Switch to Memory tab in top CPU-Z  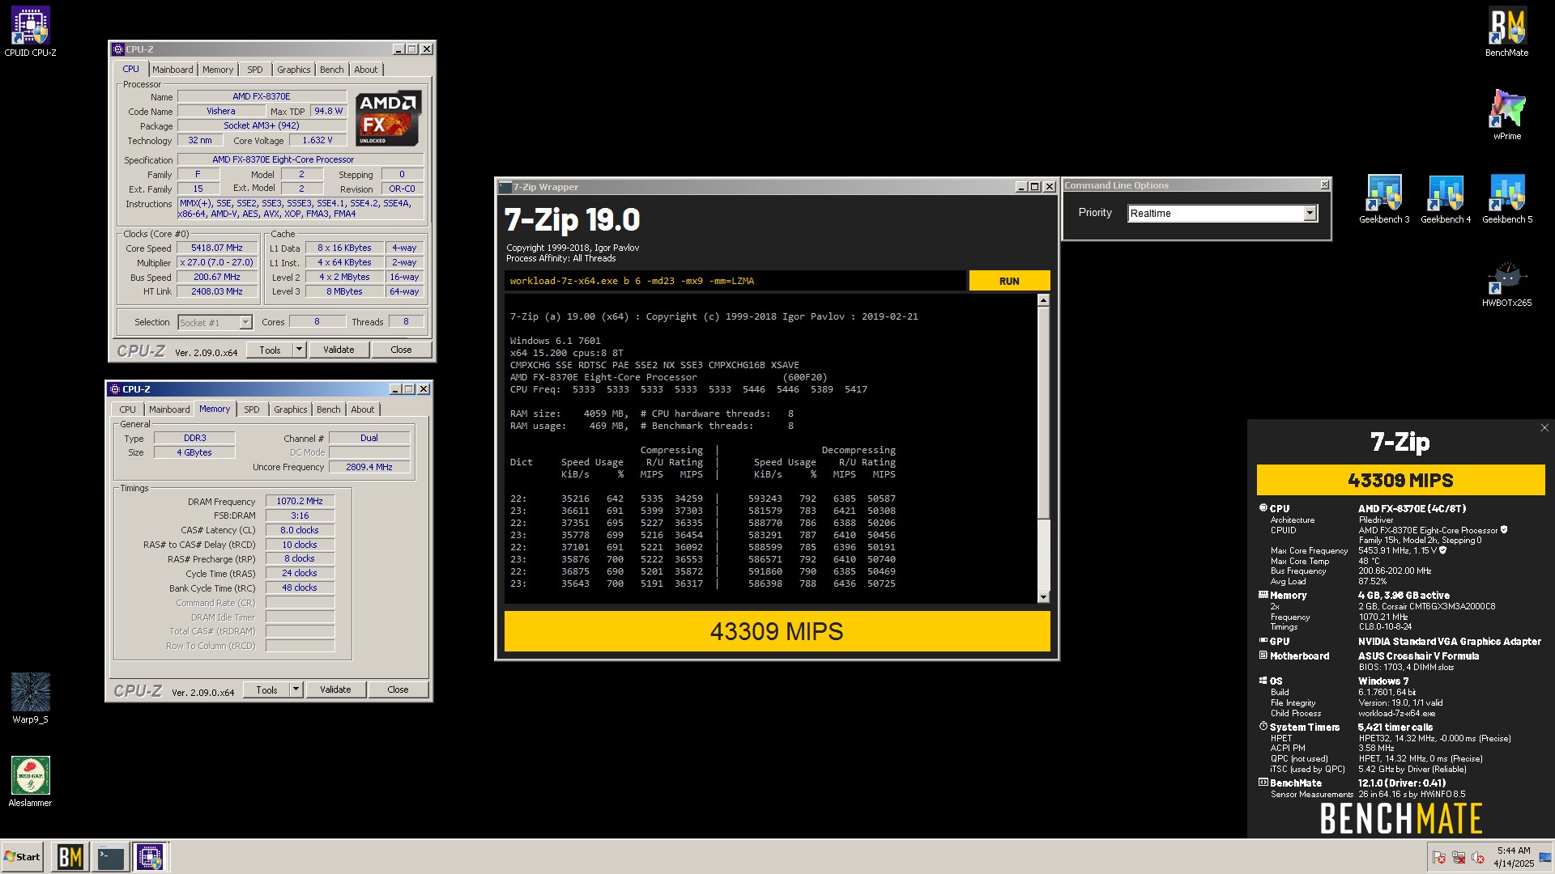218,70
